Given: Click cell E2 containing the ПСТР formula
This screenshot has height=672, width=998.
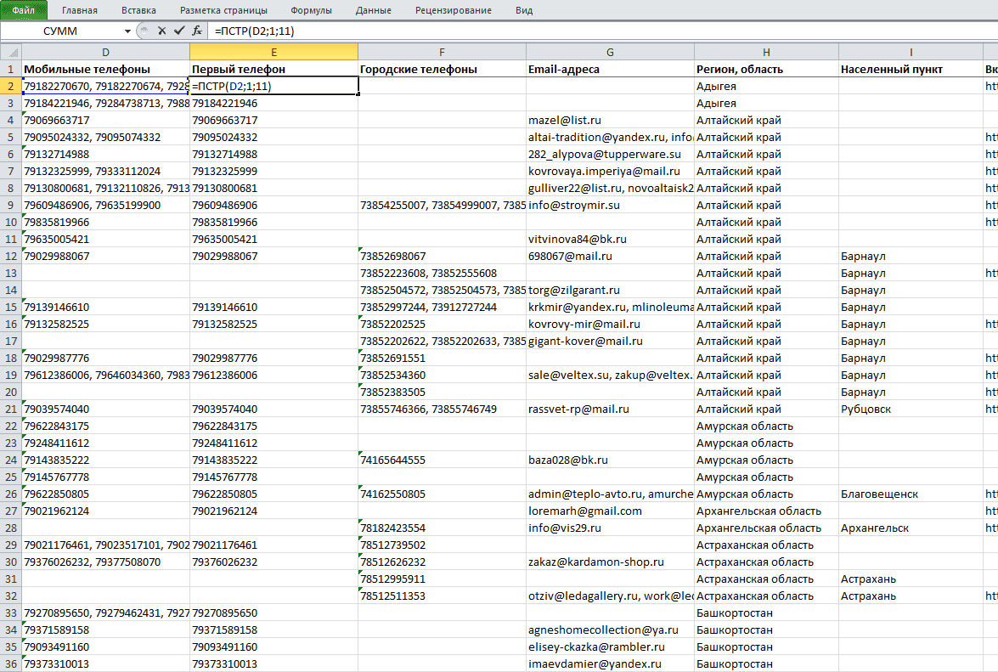Looking at the screenshot, I should (273, 86).
